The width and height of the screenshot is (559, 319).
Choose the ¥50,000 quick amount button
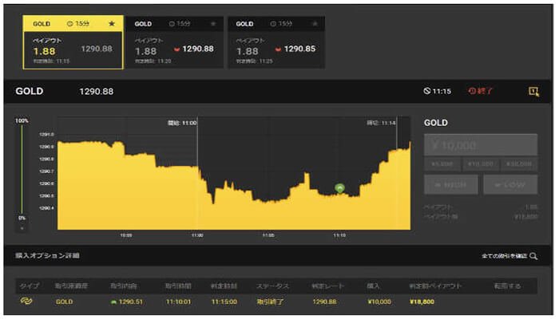pos(520,164)
